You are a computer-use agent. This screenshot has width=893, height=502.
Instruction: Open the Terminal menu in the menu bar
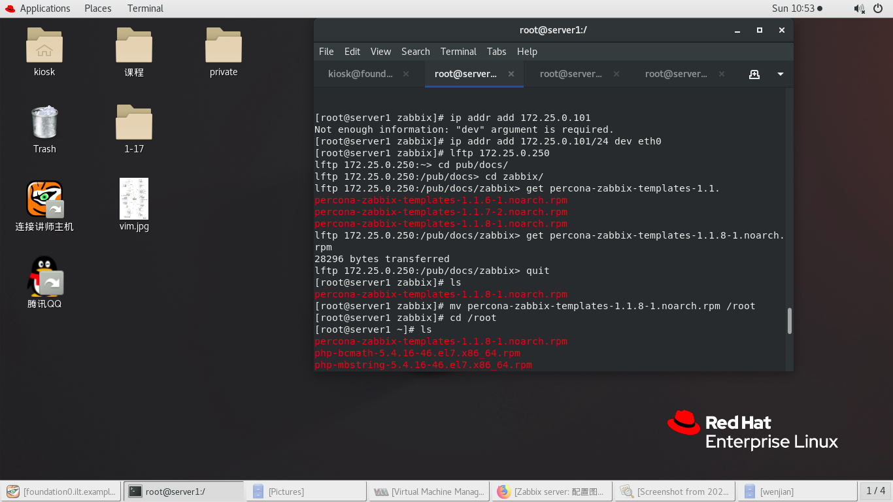tap(458, 51)
